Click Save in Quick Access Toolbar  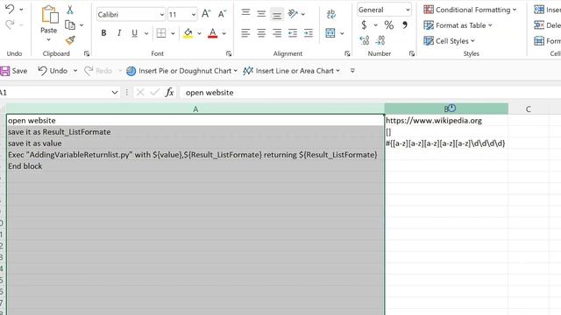click(14, 71)
